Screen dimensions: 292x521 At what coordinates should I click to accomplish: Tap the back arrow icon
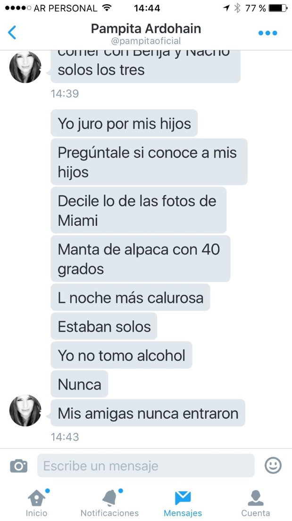point(12,33)
